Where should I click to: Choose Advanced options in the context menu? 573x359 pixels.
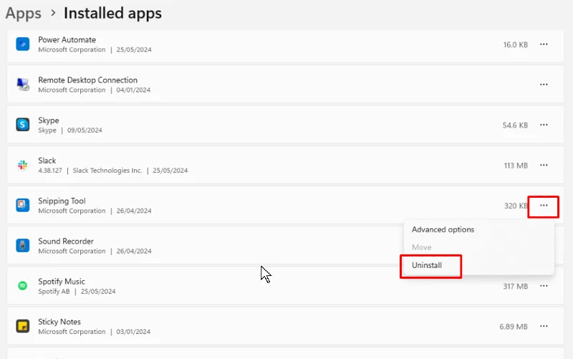tap(443, 229)
